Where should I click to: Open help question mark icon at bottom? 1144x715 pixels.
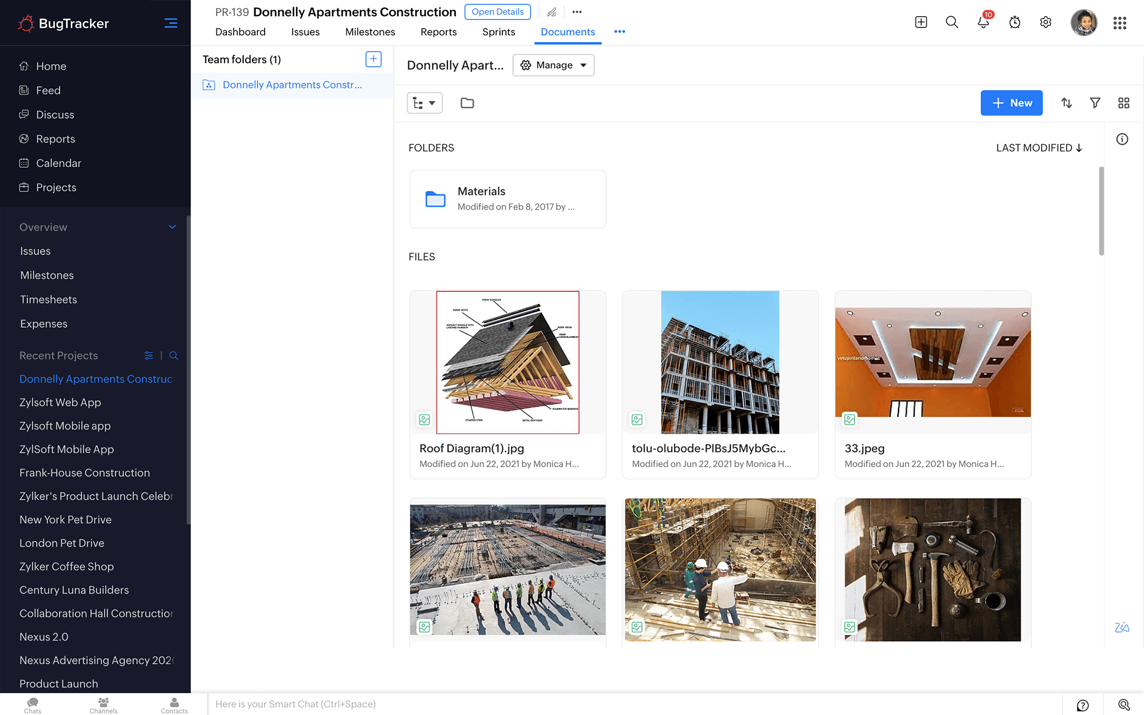(1083, 705)
